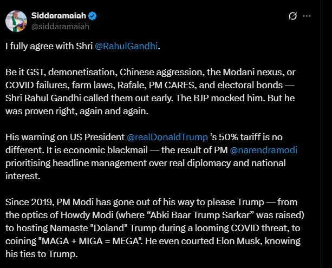Open Siddaramaiah's profile picture
The height and width of the screenshot is (268, 332).
(x=17, y=21)
